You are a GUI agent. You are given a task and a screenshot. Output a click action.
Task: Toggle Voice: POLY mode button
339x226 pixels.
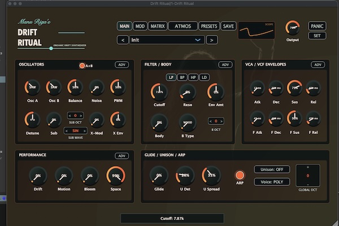272,182
